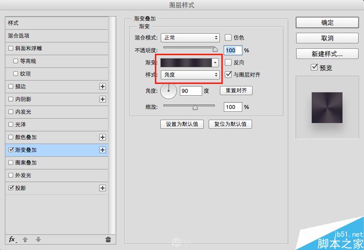Image resolution: width=364 pixels, height=250 pixels.
Task: Open the gradient picker dropdown arrow
Action: pos(215,62)
